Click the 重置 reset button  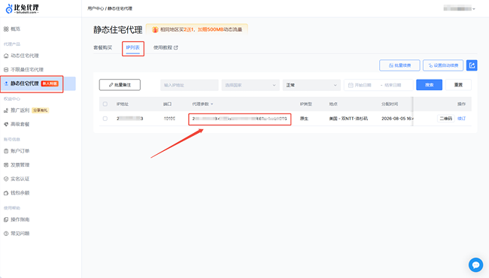click(458, 85)
